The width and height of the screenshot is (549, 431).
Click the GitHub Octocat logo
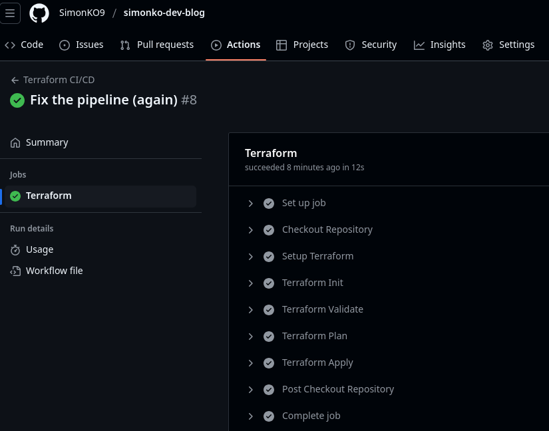39,13
